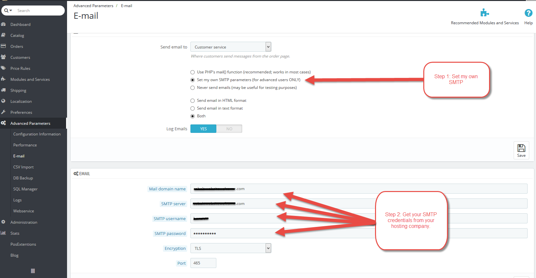Open Recommended Modules and Services puzzle icon

point(485,13)
